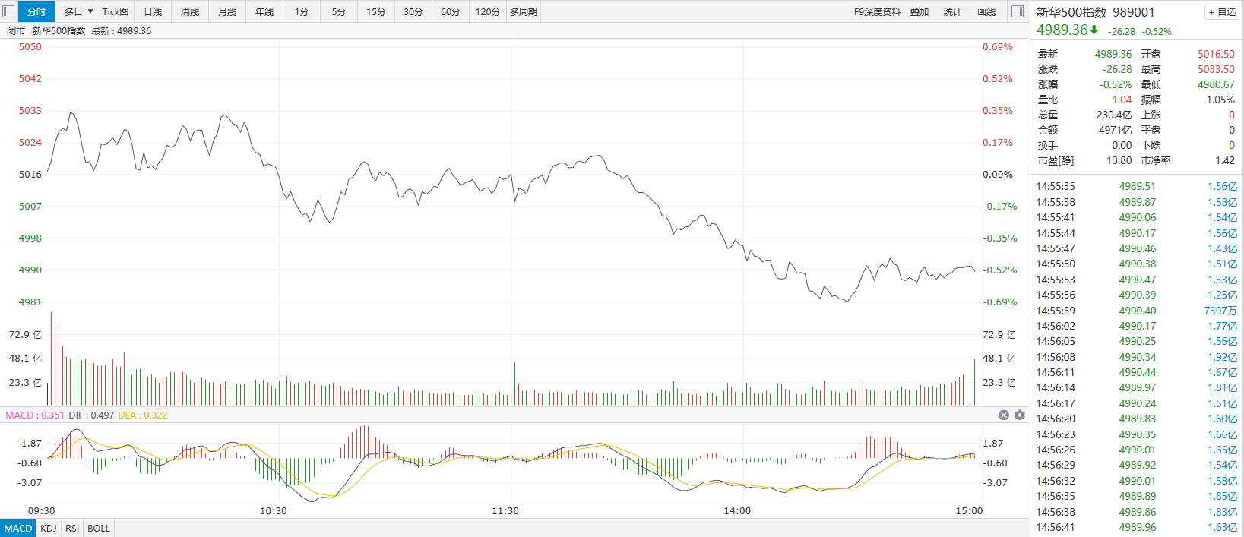Select the 5分 five-minute period
Viewport: 1244px width, 537px height.
coord(339,11)
